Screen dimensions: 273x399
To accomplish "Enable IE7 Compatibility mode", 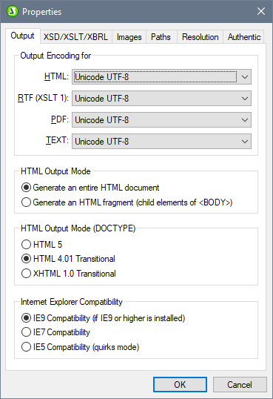I will point(56,332).
